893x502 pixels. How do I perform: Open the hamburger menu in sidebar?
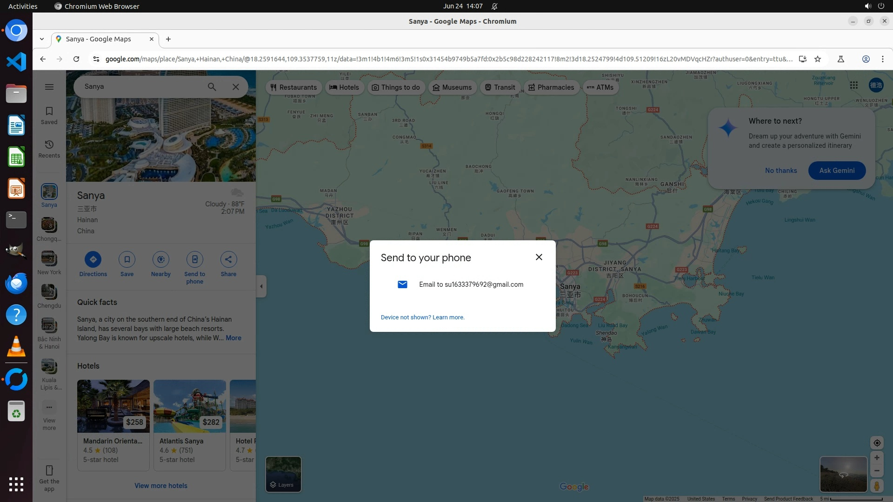click(49, 87)
